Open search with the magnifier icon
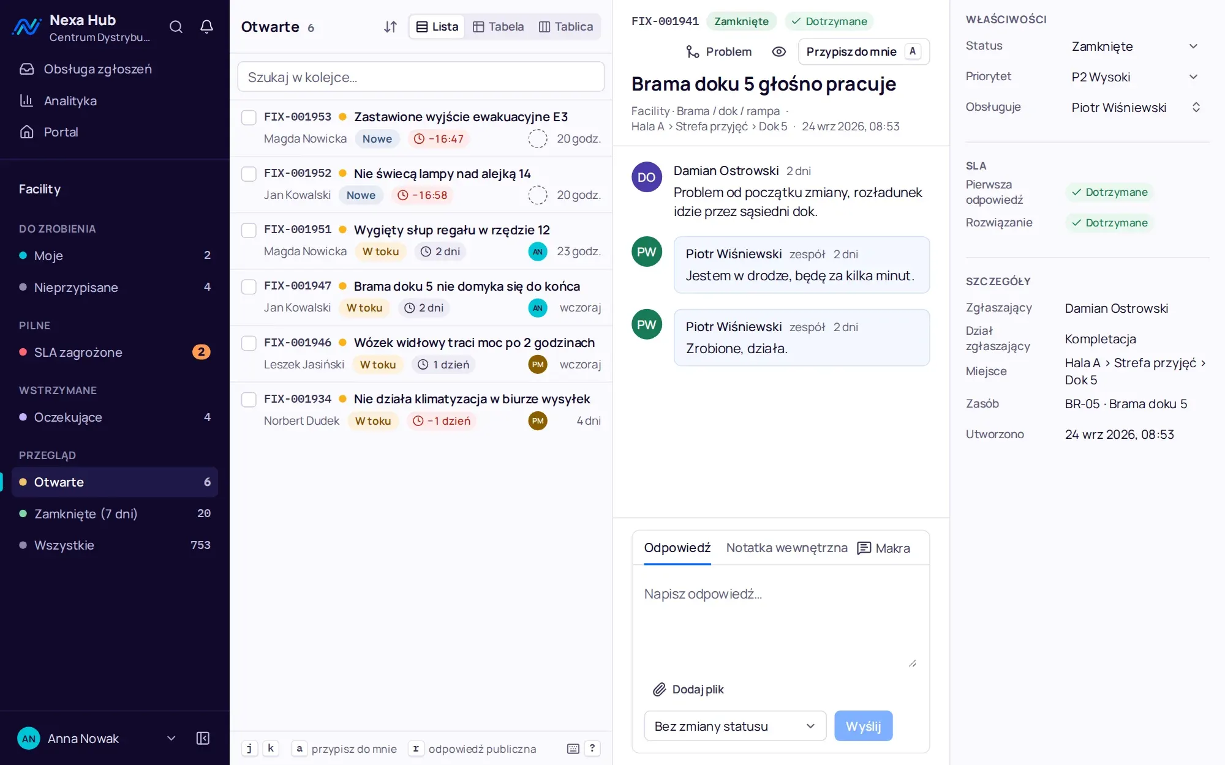 coord(176,27)
